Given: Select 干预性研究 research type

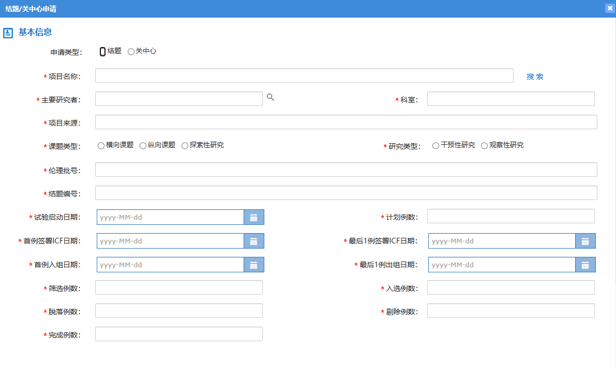Looking at the screenshot, I should pos(436,146).
